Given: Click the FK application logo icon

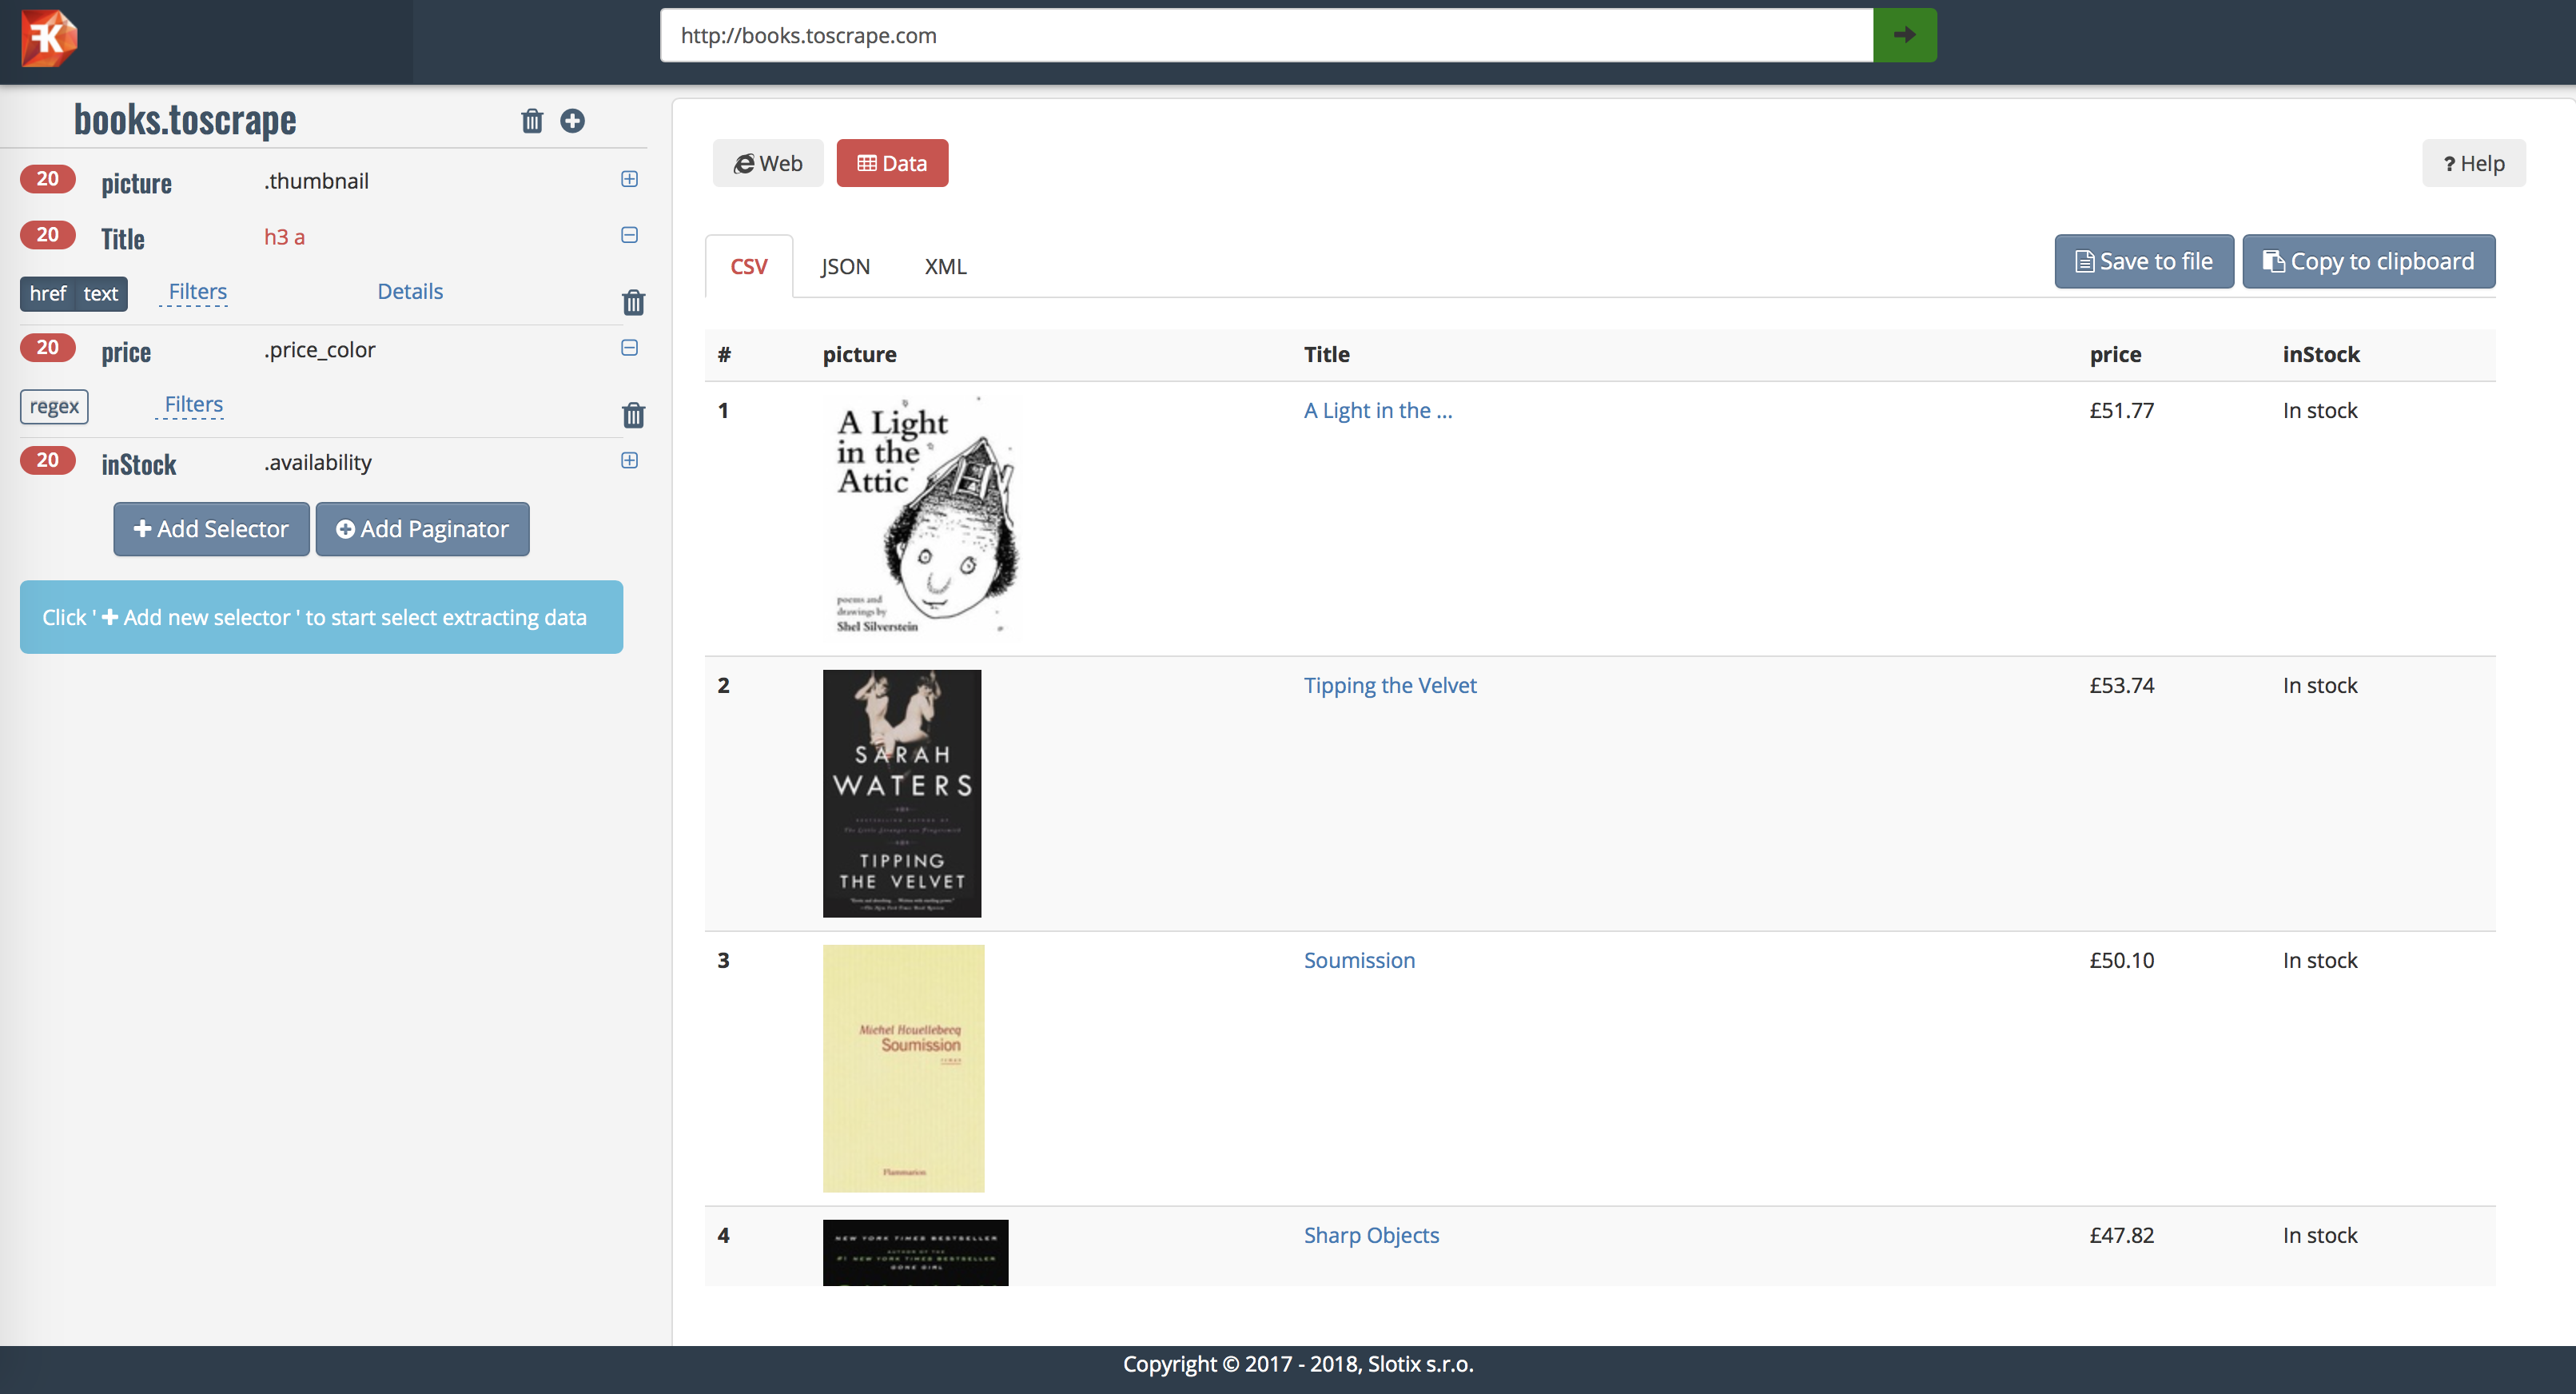Looking at the screenshot, I should pos(48,38).
